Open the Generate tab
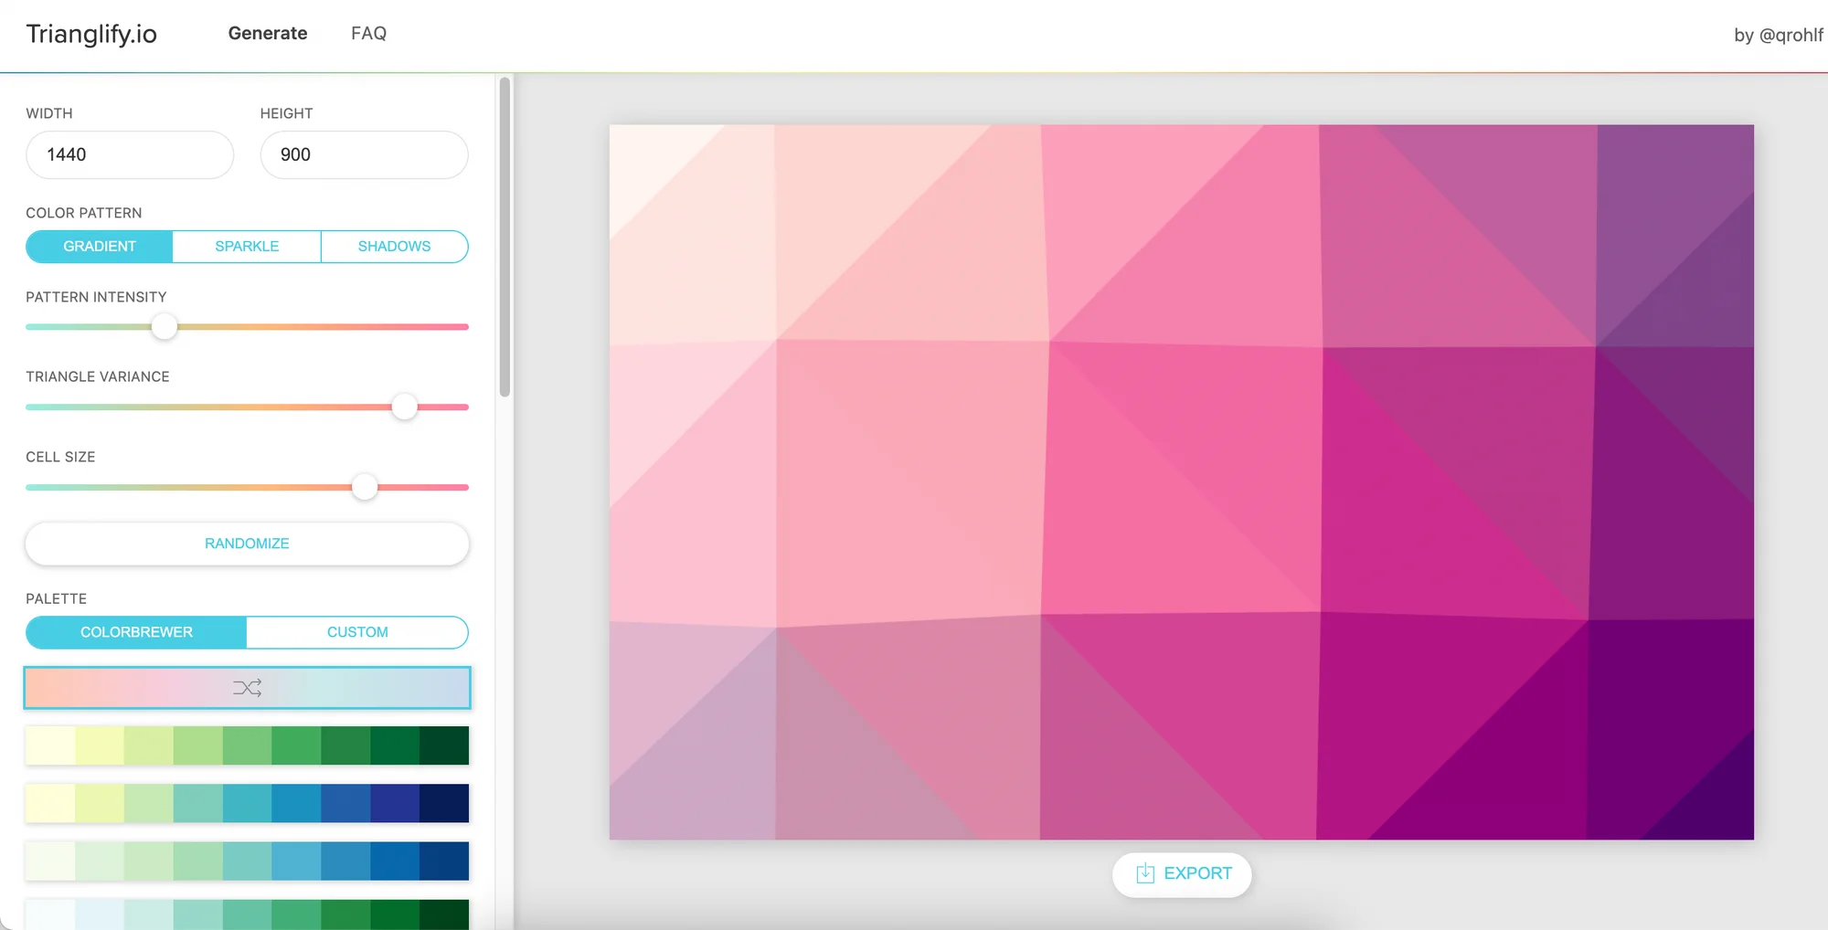This screenshot has height=930, width=1828. coord(267,34)
